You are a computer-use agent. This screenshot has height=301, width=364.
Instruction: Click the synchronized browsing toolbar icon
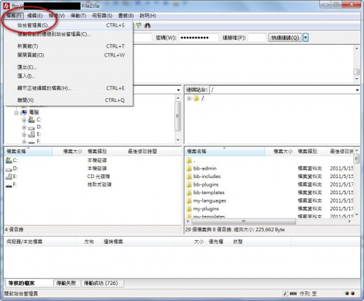(139, 25)
